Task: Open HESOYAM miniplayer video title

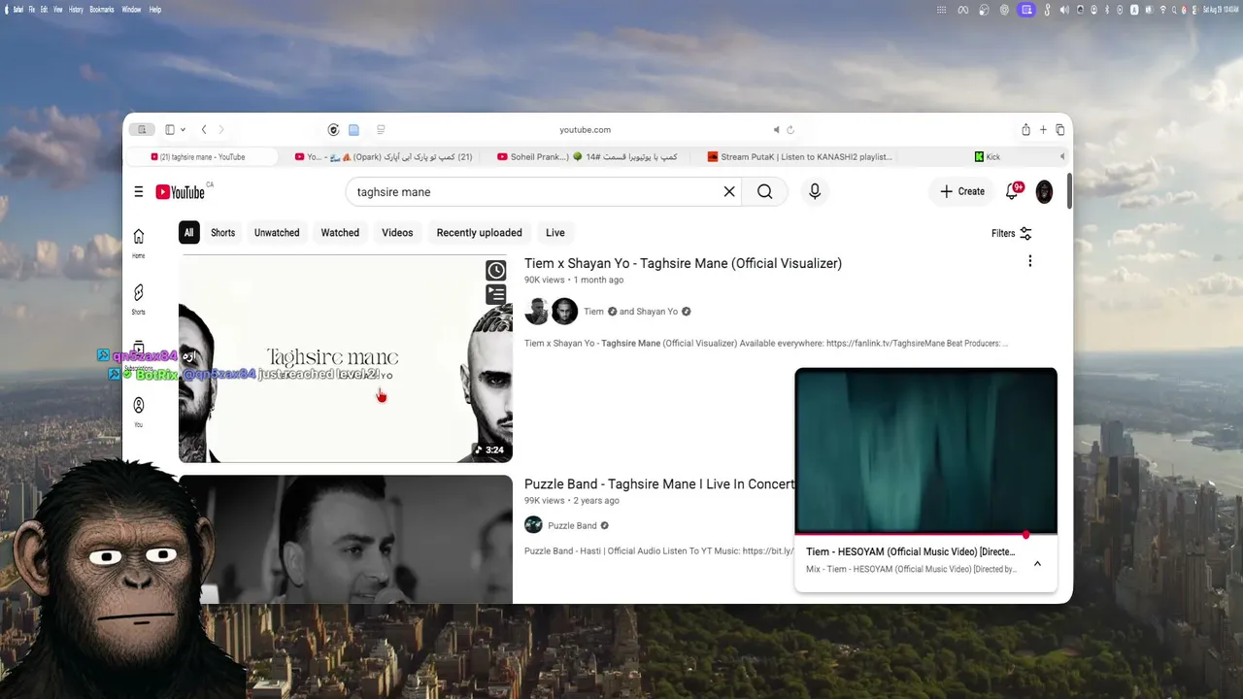Action: 910,551
